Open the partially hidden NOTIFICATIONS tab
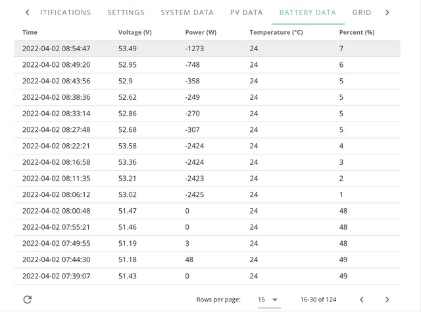The image size is (421, 312). click(x=66, y=12)
